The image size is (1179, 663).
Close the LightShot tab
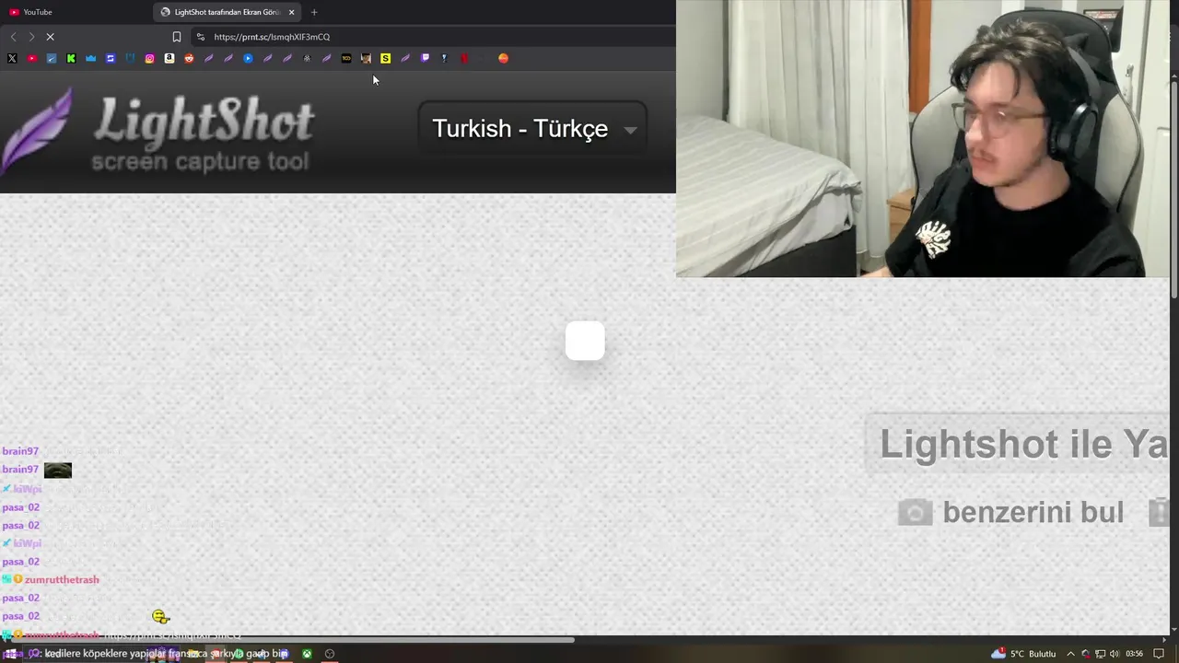pos(291,12)
